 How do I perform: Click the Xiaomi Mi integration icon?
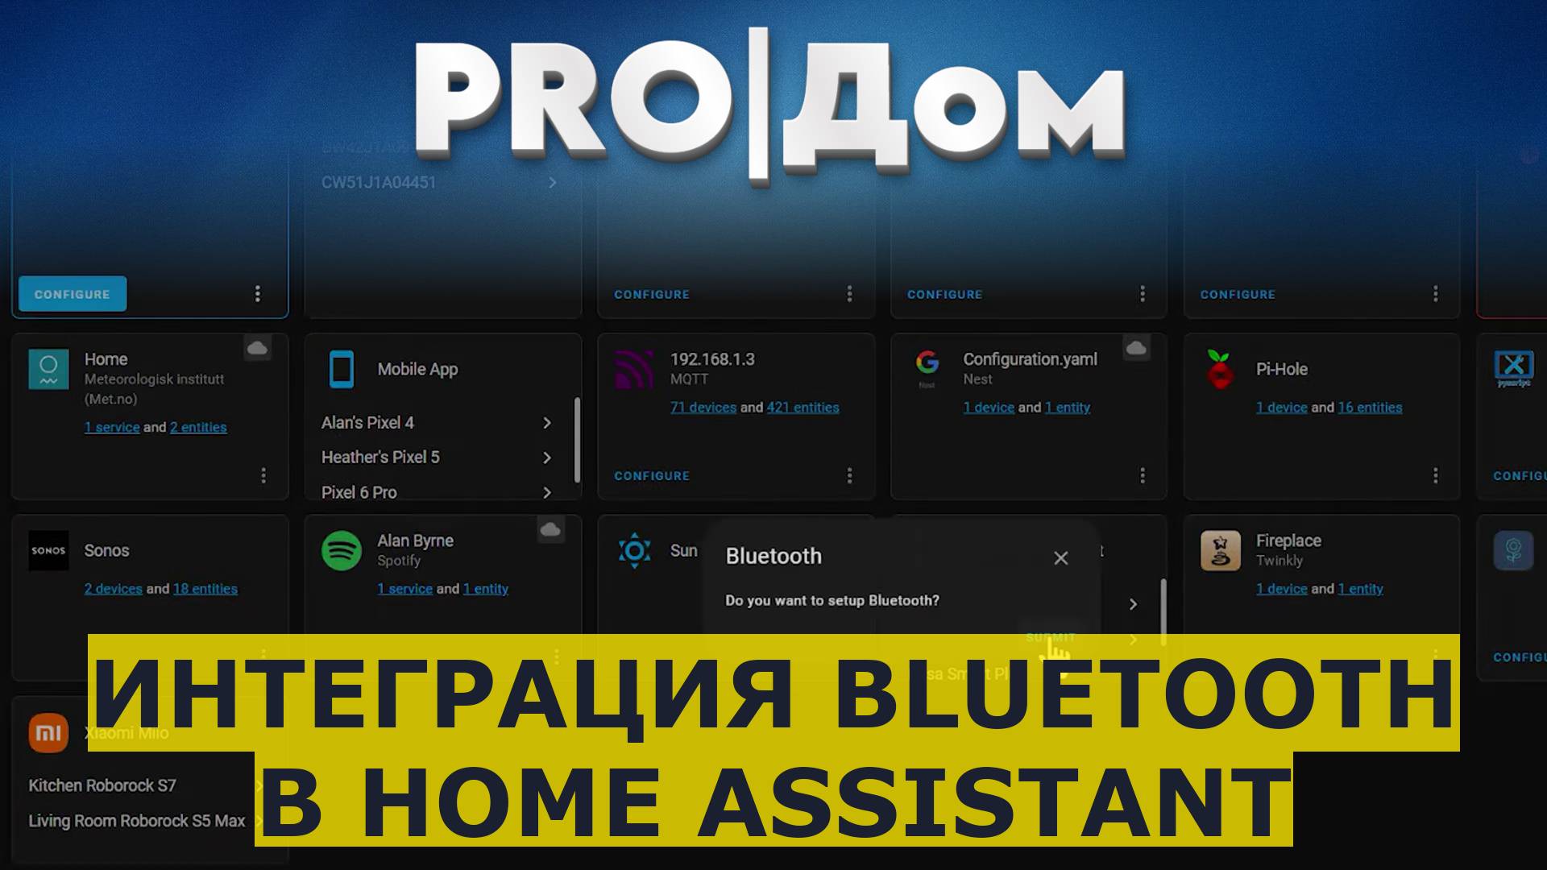pos(47,731)
